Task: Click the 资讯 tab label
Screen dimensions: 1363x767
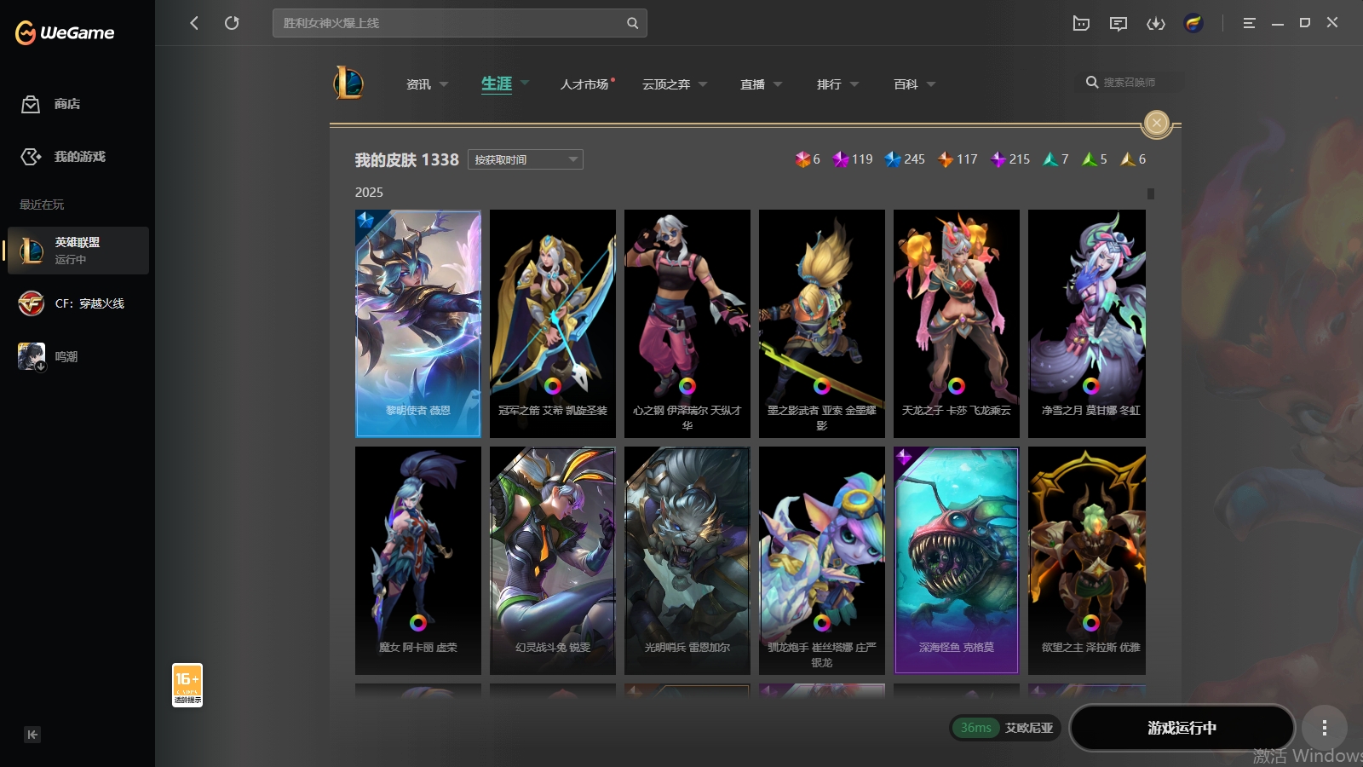Action: (x=418, y=84)
